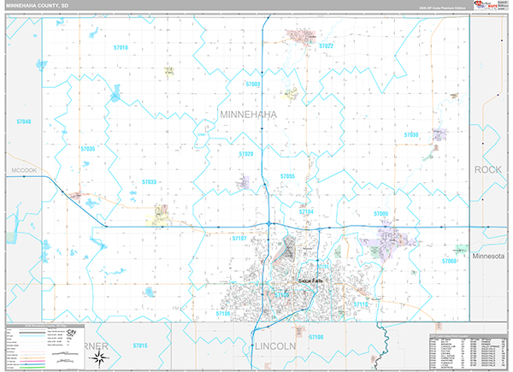Select ZIP code label 57033
Viewport: 513px width, 372px height.
(149, 182)
